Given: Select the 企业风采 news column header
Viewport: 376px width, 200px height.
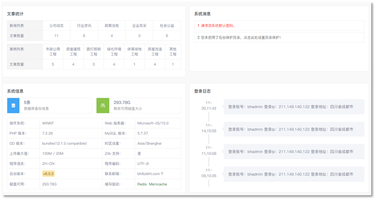Looking at the screenshot, I should click(x=139, y=26).
